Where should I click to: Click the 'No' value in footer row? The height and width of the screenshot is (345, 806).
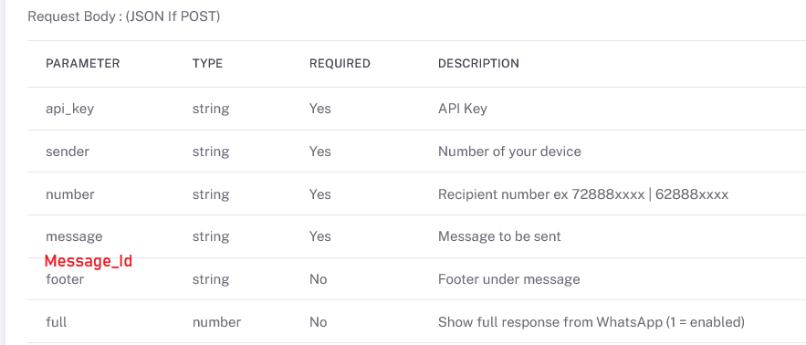click(319, 279)
